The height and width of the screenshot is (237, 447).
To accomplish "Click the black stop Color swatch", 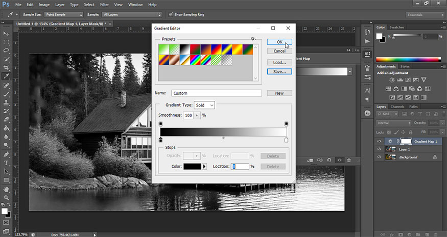I will coord(192,167).
